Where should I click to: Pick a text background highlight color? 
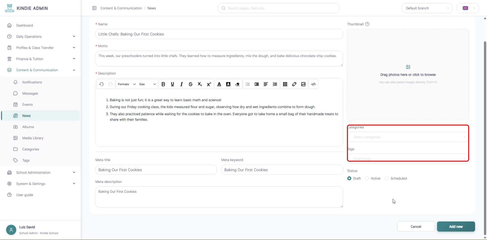[x=228, y=84]
